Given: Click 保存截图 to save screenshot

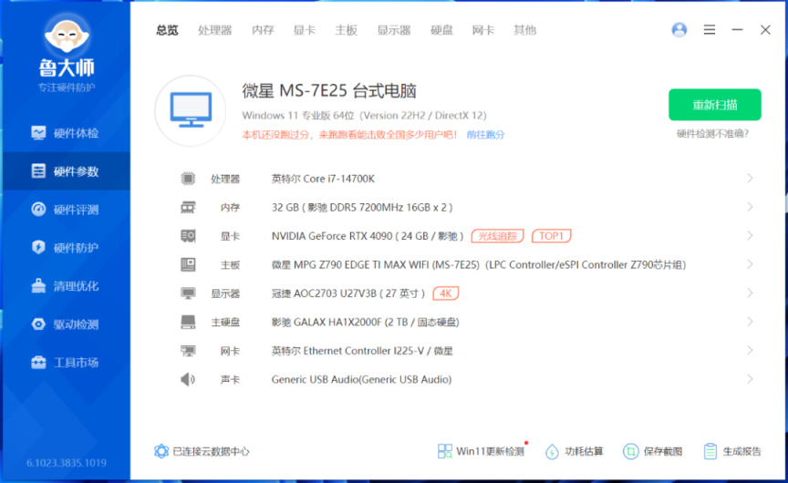Looking at the screenshot, I should click(652, 451).
